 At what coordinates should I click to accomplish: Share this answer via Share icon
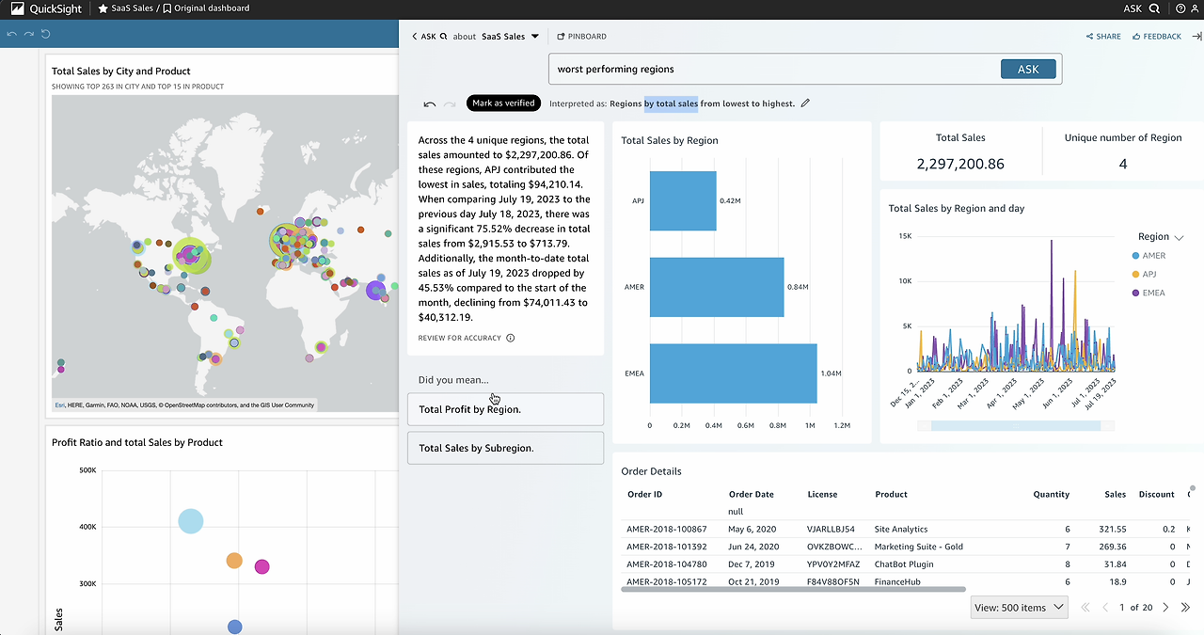[x=1103, y=37]
